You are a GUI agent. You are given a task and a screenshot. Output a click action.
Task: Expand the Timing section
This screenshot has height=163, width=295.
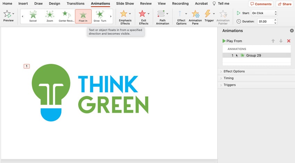pos(228,78)
